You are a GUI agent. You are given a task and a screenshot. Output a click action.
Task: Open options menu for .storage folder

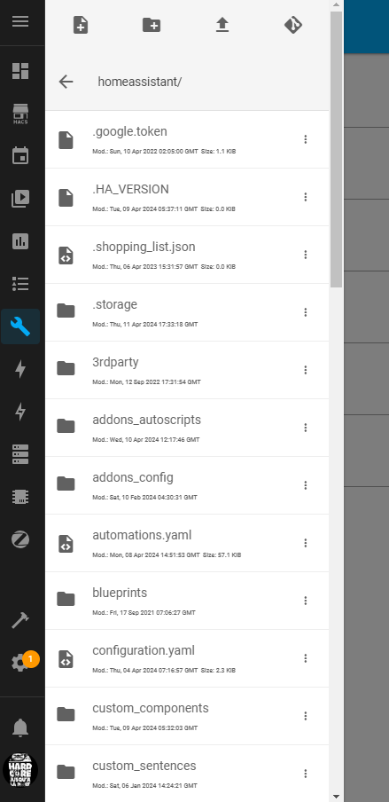pyautogui.click(x=305, y=312)
